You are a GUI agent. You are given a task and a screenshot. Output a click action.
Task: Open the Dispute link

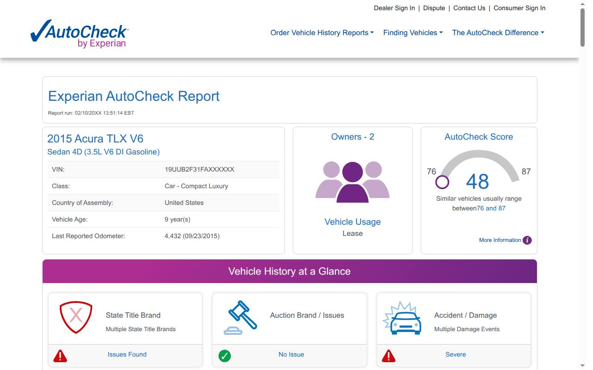coord(434,8)
